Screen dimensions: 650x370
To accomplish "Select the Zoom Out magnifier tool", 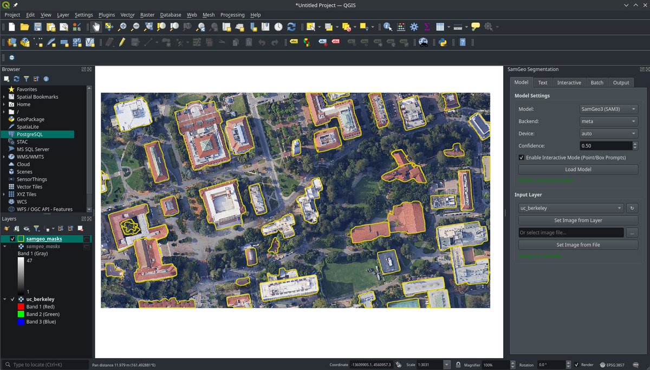I will point(135,27).
